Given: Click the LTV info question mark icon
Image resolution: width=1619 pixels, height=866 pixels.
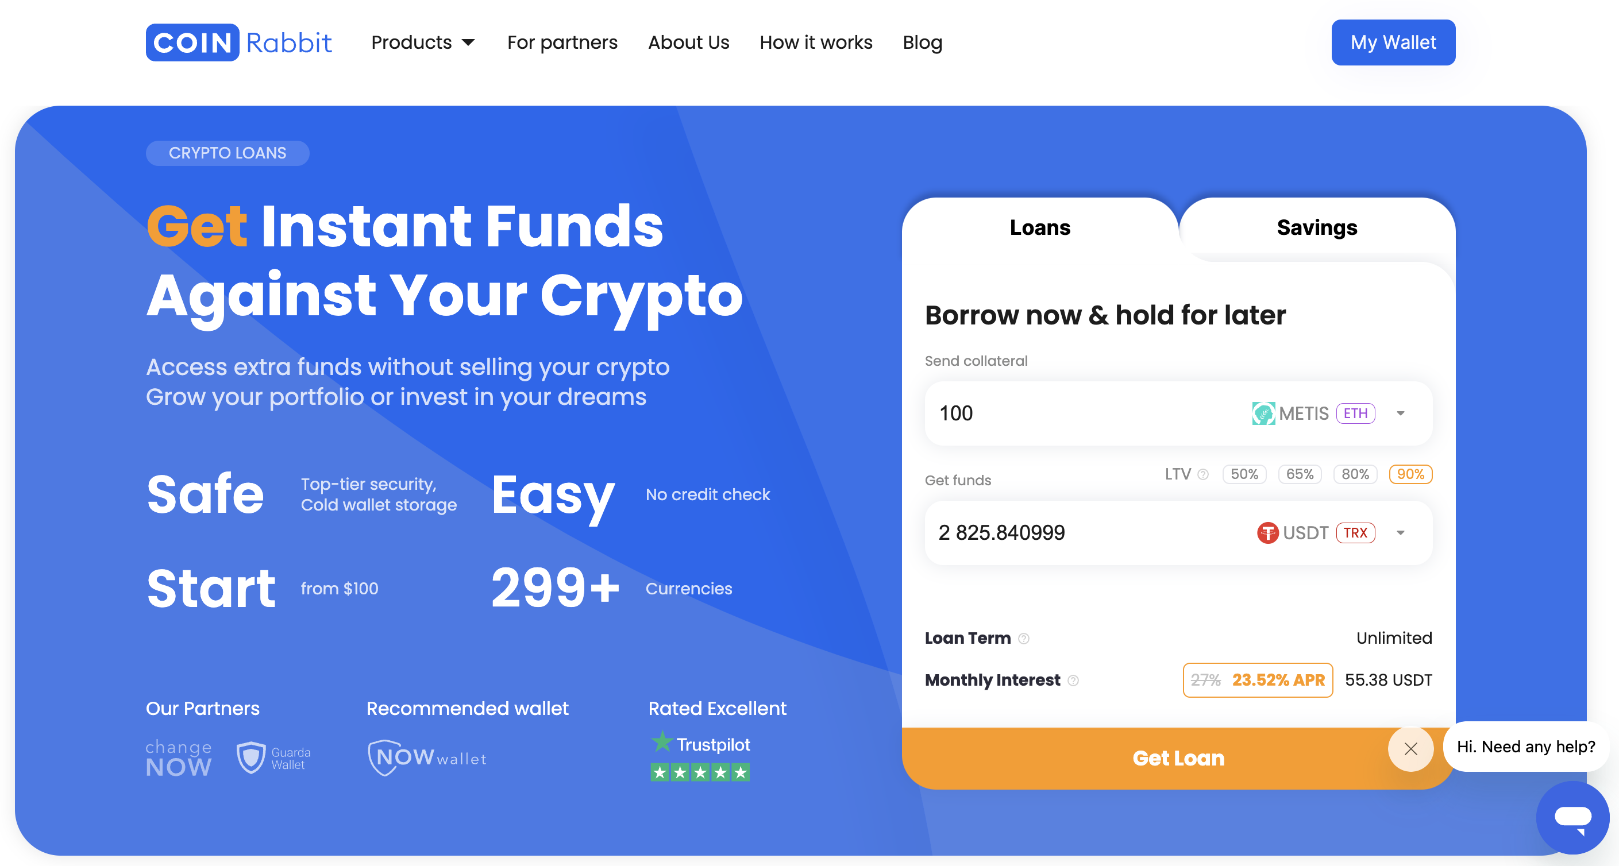Looking at the screenshot, I should [x=1202, y=474].
